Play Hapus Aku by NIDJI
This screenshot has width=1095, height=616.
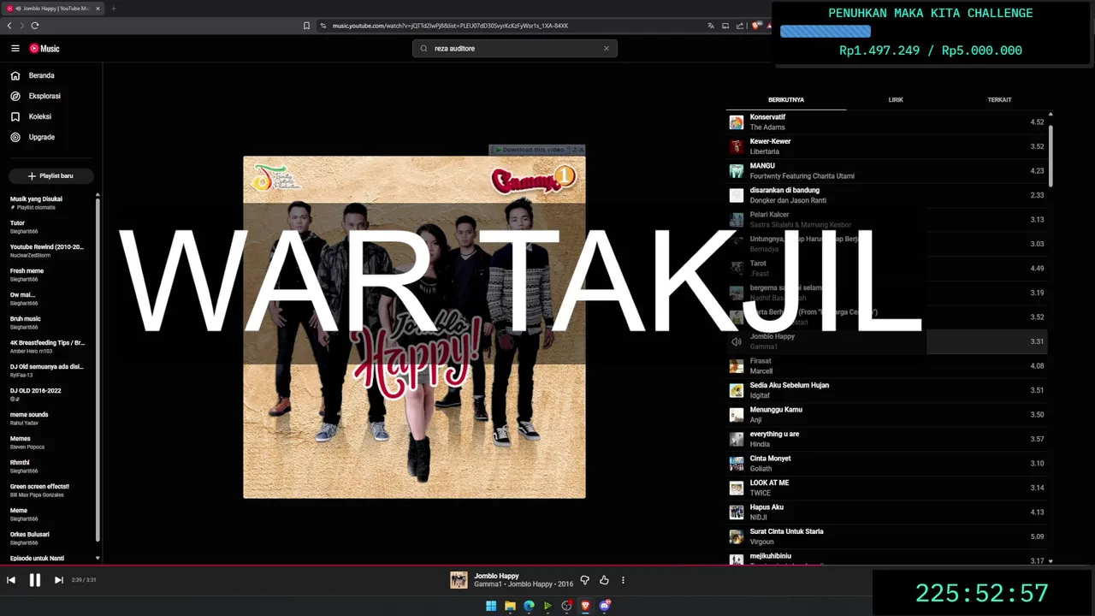pos(887,512)
